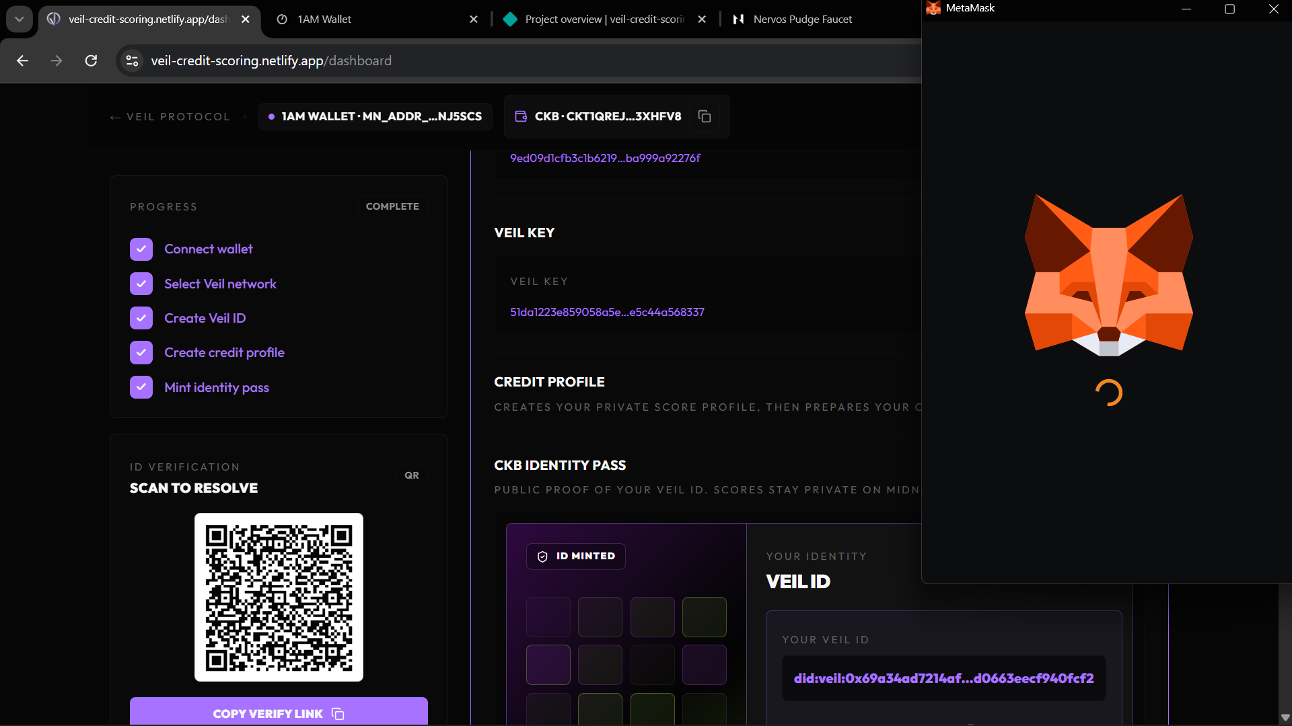The height and width of the screenshot is (726, 1292).
Task: Toggle the Create credit profile checkbox
Action: pyautogui.click(x=141, y=352)
